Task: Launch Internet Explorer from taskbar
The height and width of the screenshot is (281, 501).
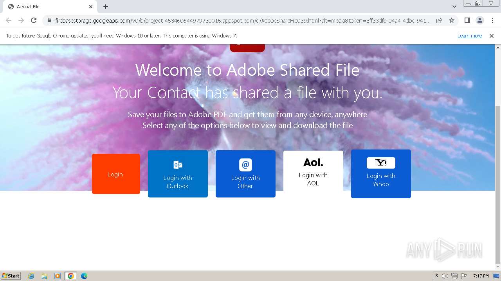Action: click(31, 276)
